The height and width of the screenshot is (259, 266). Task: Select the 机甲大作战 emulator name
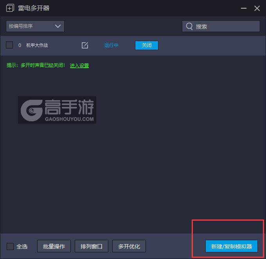point(37,45)
